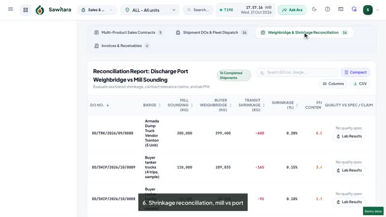Open the purple shield notification icon

tap(354, 9)
